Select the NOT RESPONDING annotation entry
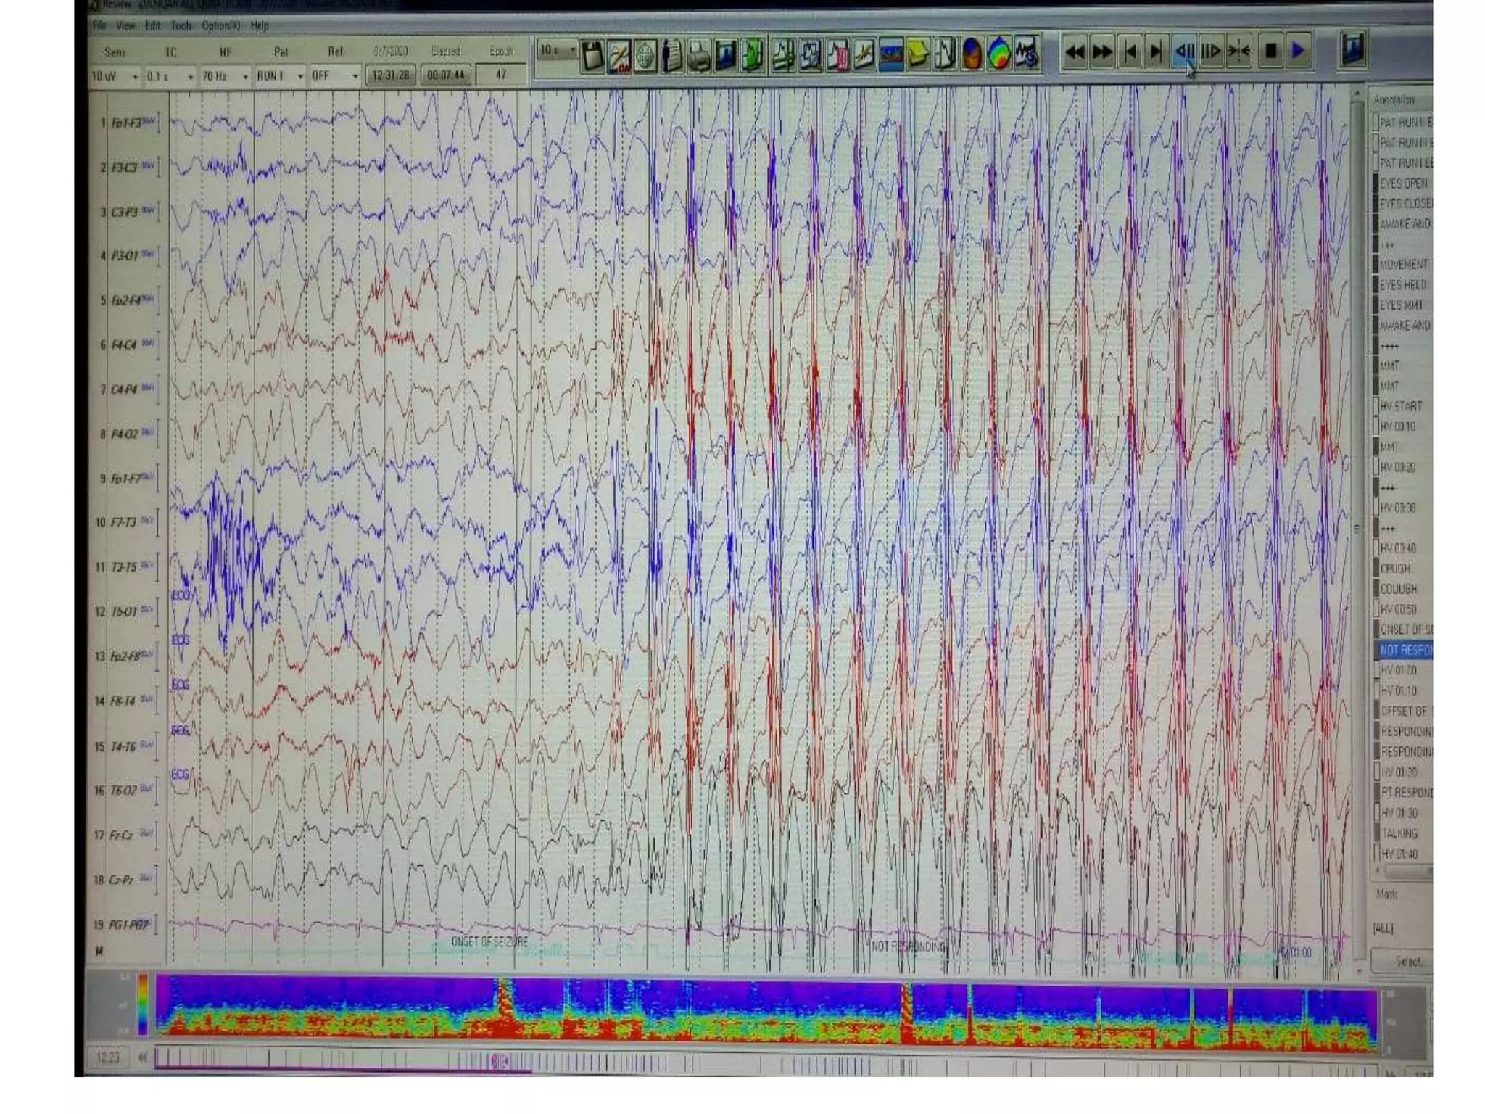 point(1405,650)
